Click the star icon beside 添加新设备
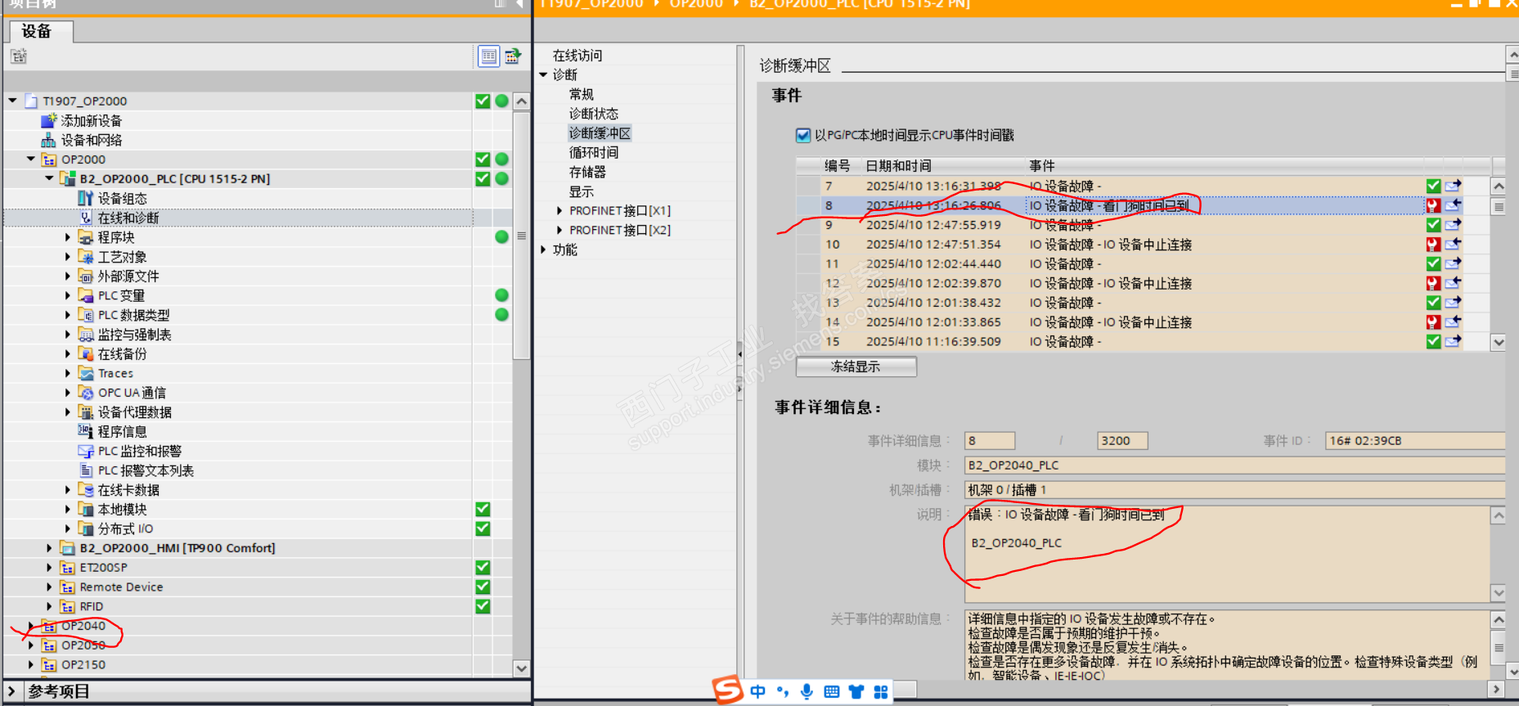 click(x=49, y=120)
